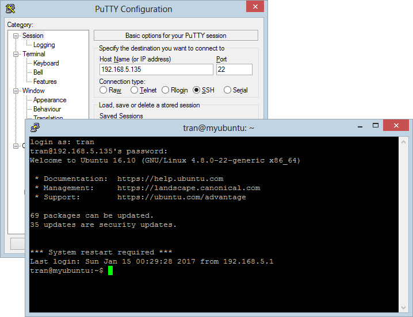Click the 'System restart required' message
413x317 pixels.
click(x=101, y=252)
